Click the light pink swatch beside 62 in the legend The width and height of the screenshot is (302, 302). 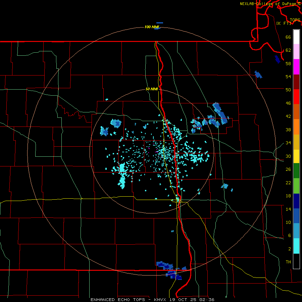[296, 52]
